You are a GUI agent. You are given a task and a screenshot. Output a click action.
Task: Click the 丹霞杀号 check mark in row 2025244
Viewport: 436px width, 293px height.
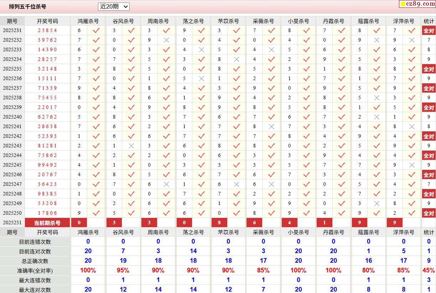(342, 156)
